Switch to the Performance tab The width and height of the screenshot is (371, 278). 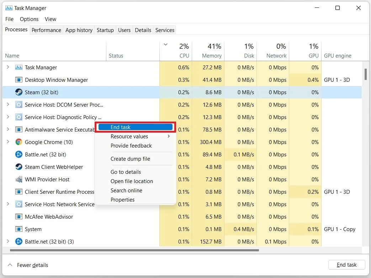pyautogui.click(x=46, y=30)
